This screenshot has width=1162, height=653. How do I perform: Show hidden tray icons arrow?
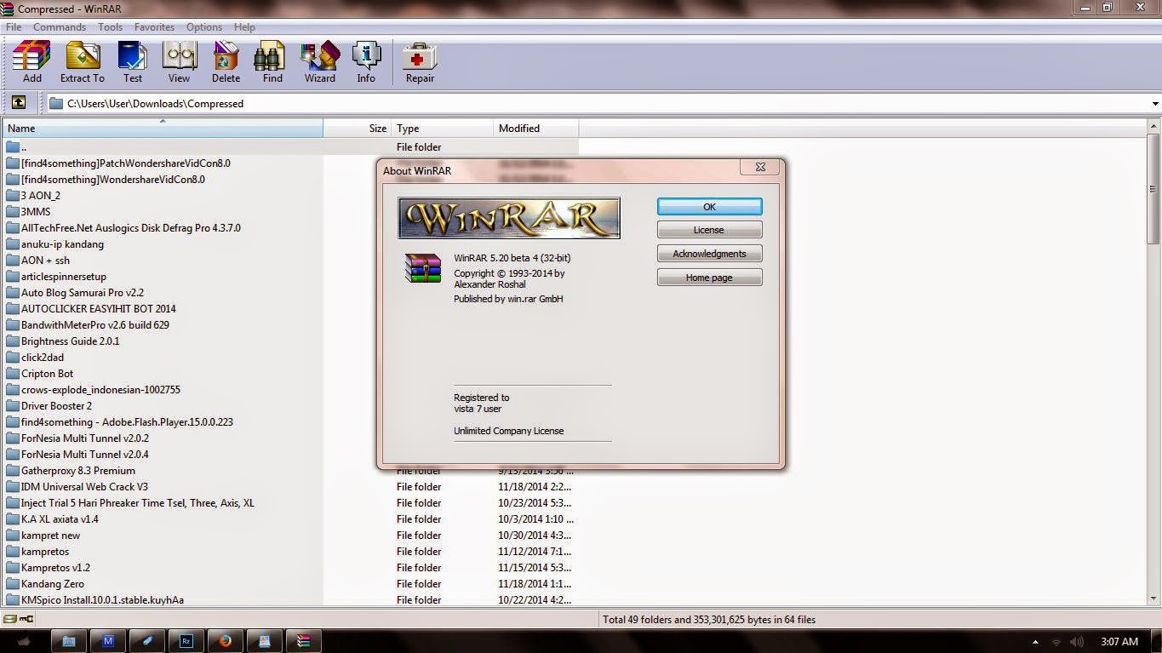pyautogui.click(x=1035, y=642)
